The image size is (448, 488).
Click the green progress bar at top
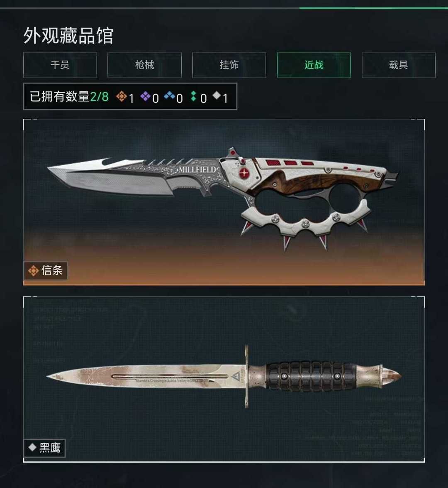tap(373, 8)
